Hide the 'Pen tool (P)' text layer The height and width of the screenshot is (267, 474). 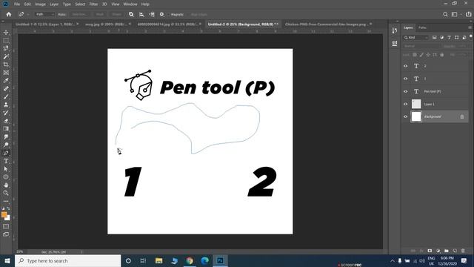[x=406, y=91]
